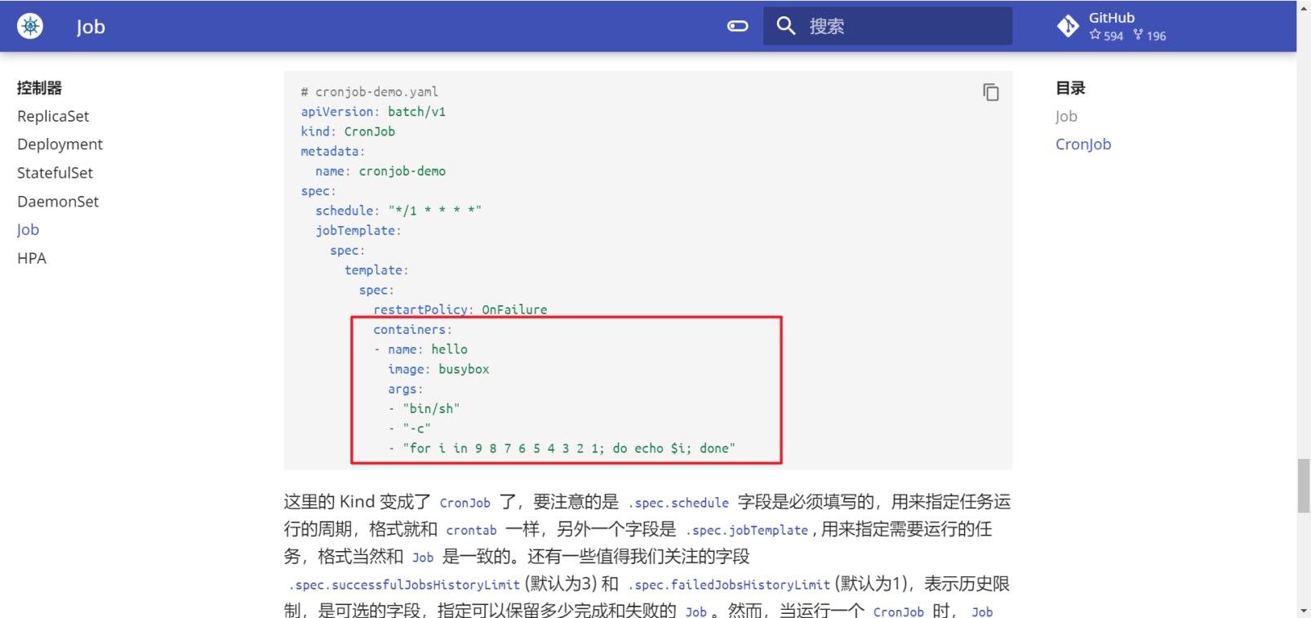Select the Job sidebar entry
This screenshot has height=618, width=1311.
28,229
